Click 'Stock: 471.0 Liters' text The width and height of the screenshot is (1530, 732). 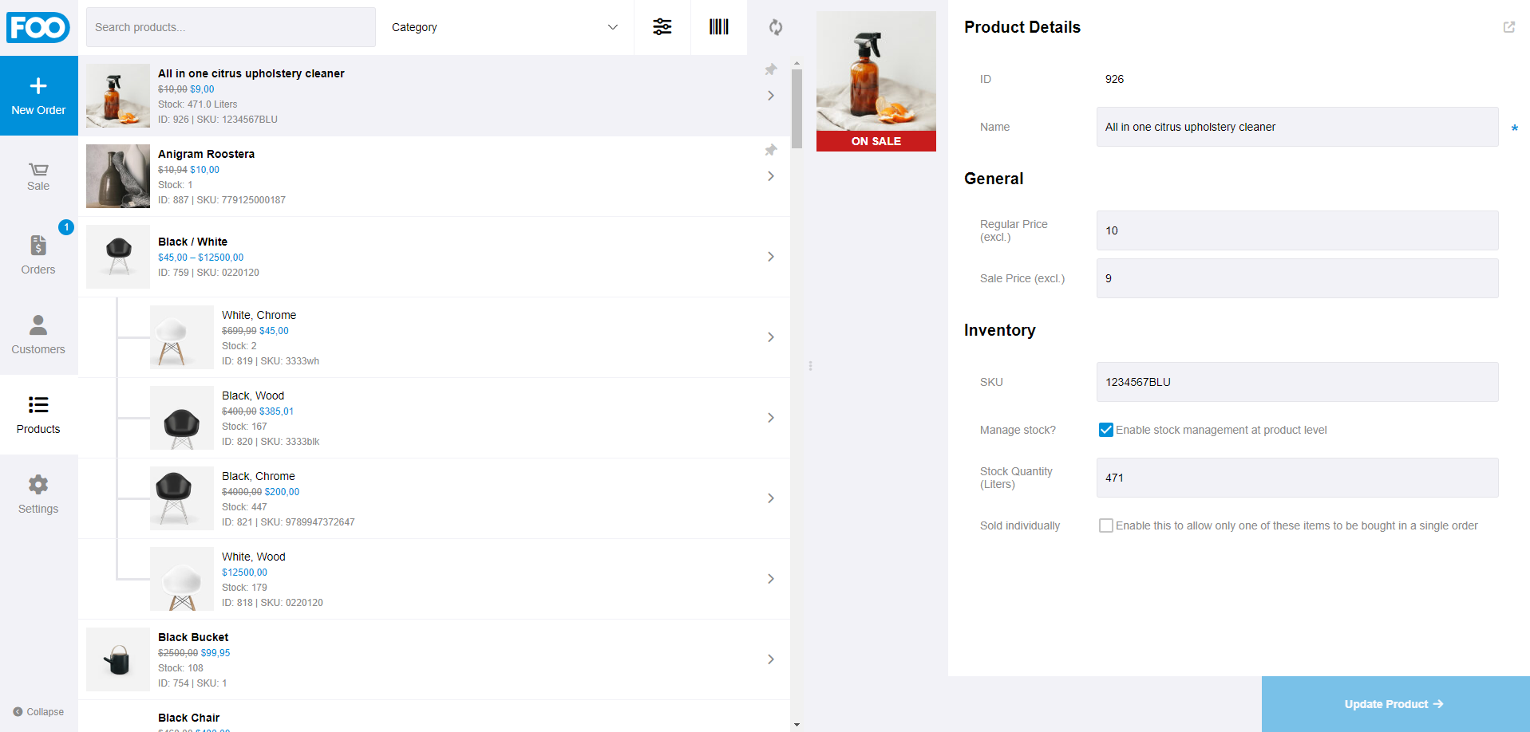pyautogui.click(x=197, y=104)
